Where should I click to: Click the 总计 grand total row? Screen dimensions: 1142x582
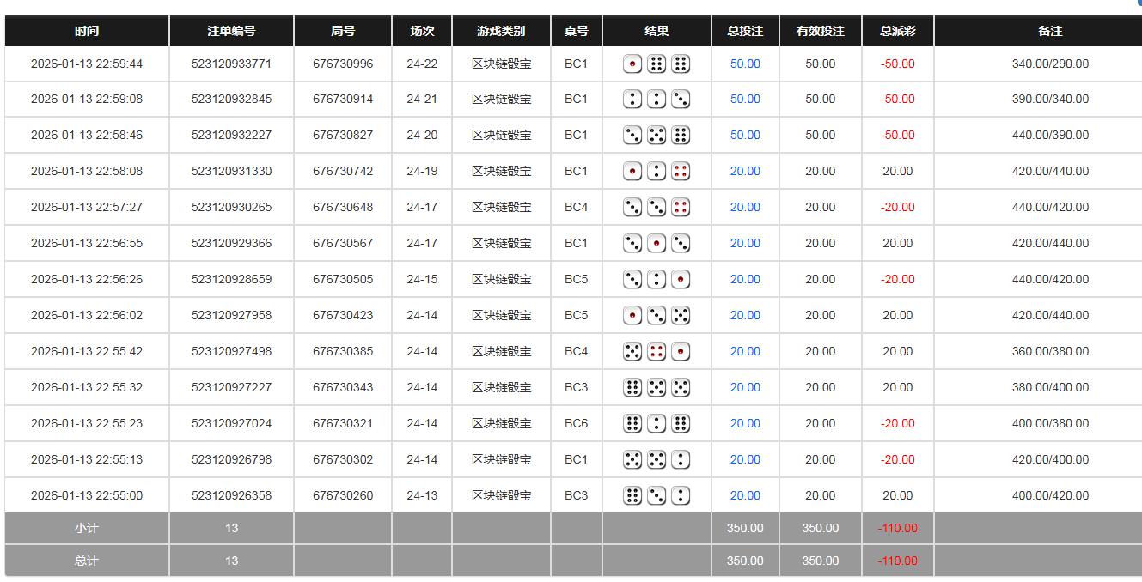(86, 560)
